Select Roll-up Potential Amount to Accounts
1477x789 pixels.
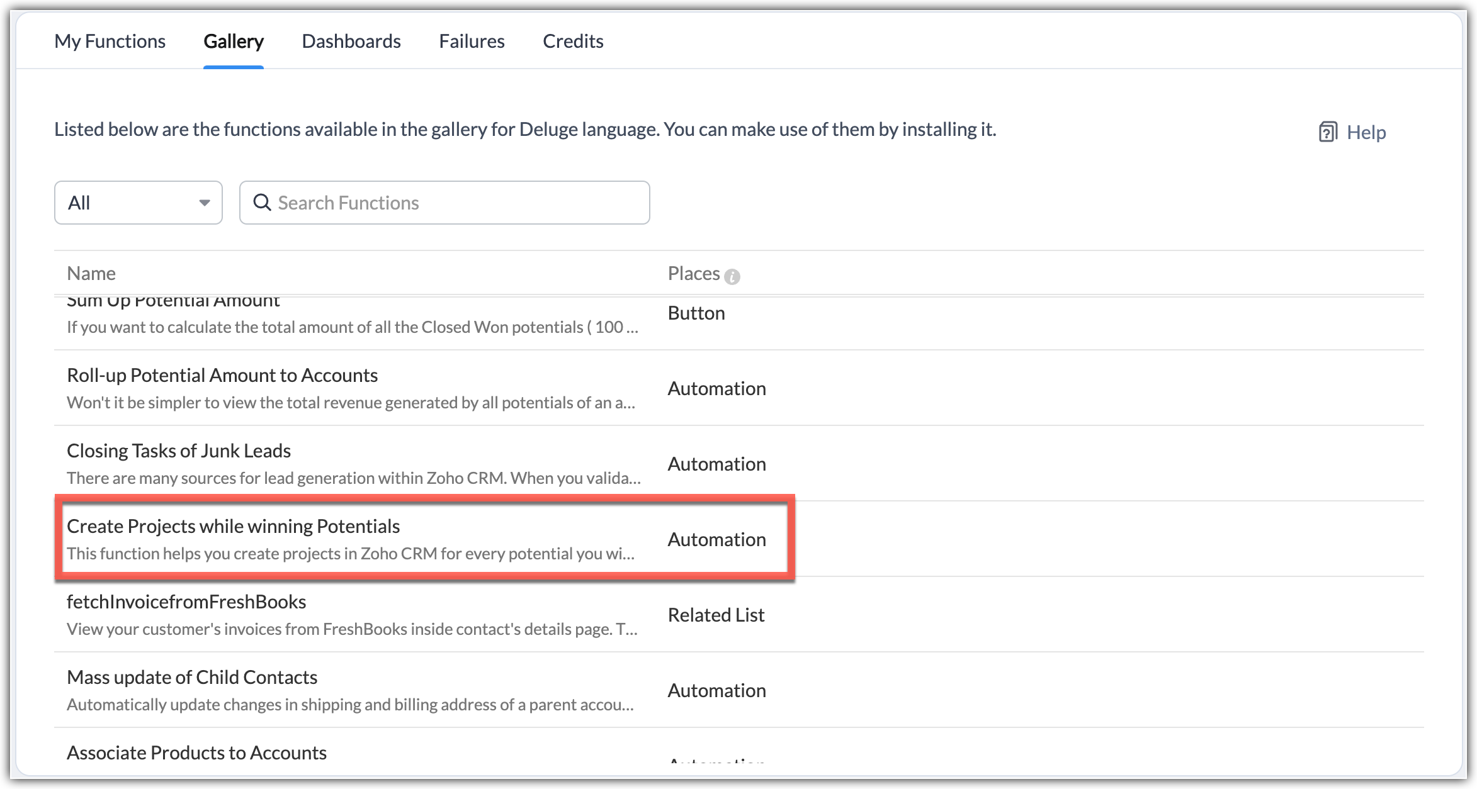point(222,375)
